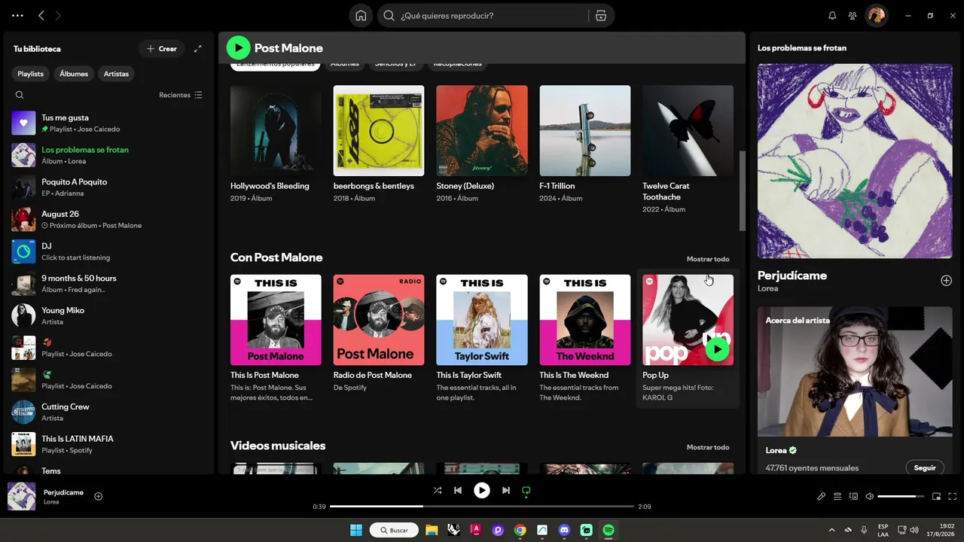Open artist Lorea under Perjudícame title
The image size is (964, 542).
[767, 288]
